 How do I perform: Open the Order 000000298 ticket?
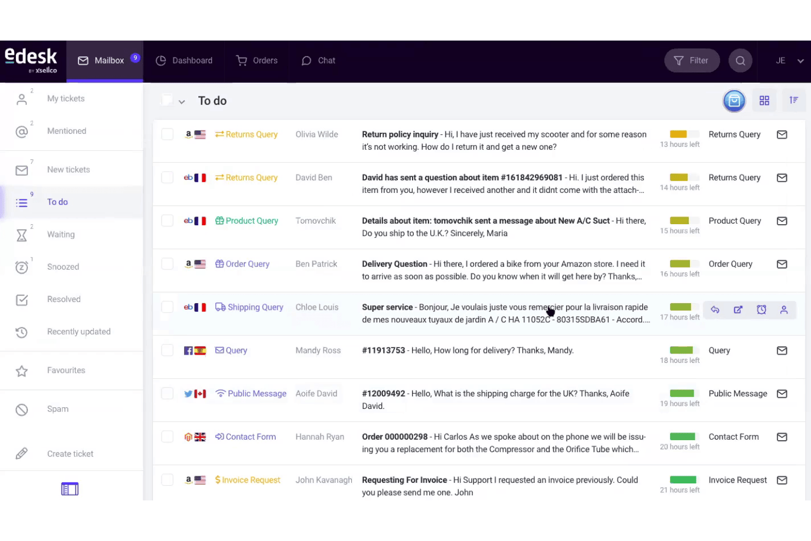pos(504,443)
